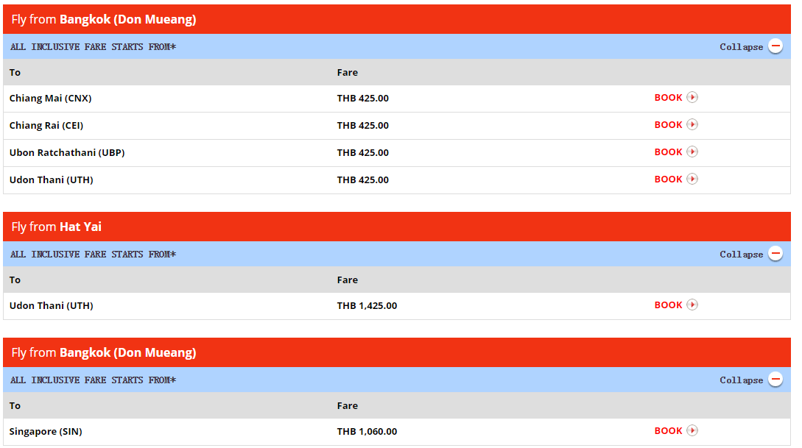Click the arrow icon for Ubon Ratchathani booking

(692, 152)
